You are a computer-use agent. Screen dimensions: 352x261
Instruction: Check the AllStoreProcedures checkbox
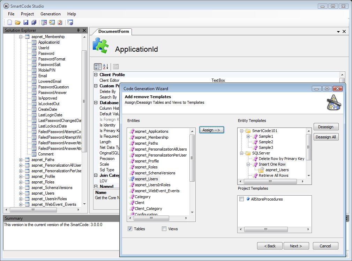241,199
